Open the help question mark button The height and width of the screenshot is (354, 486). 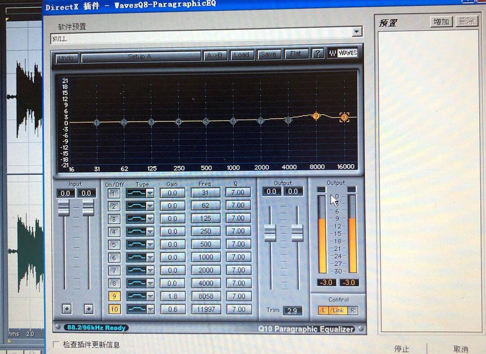click(x=317, y=54)
